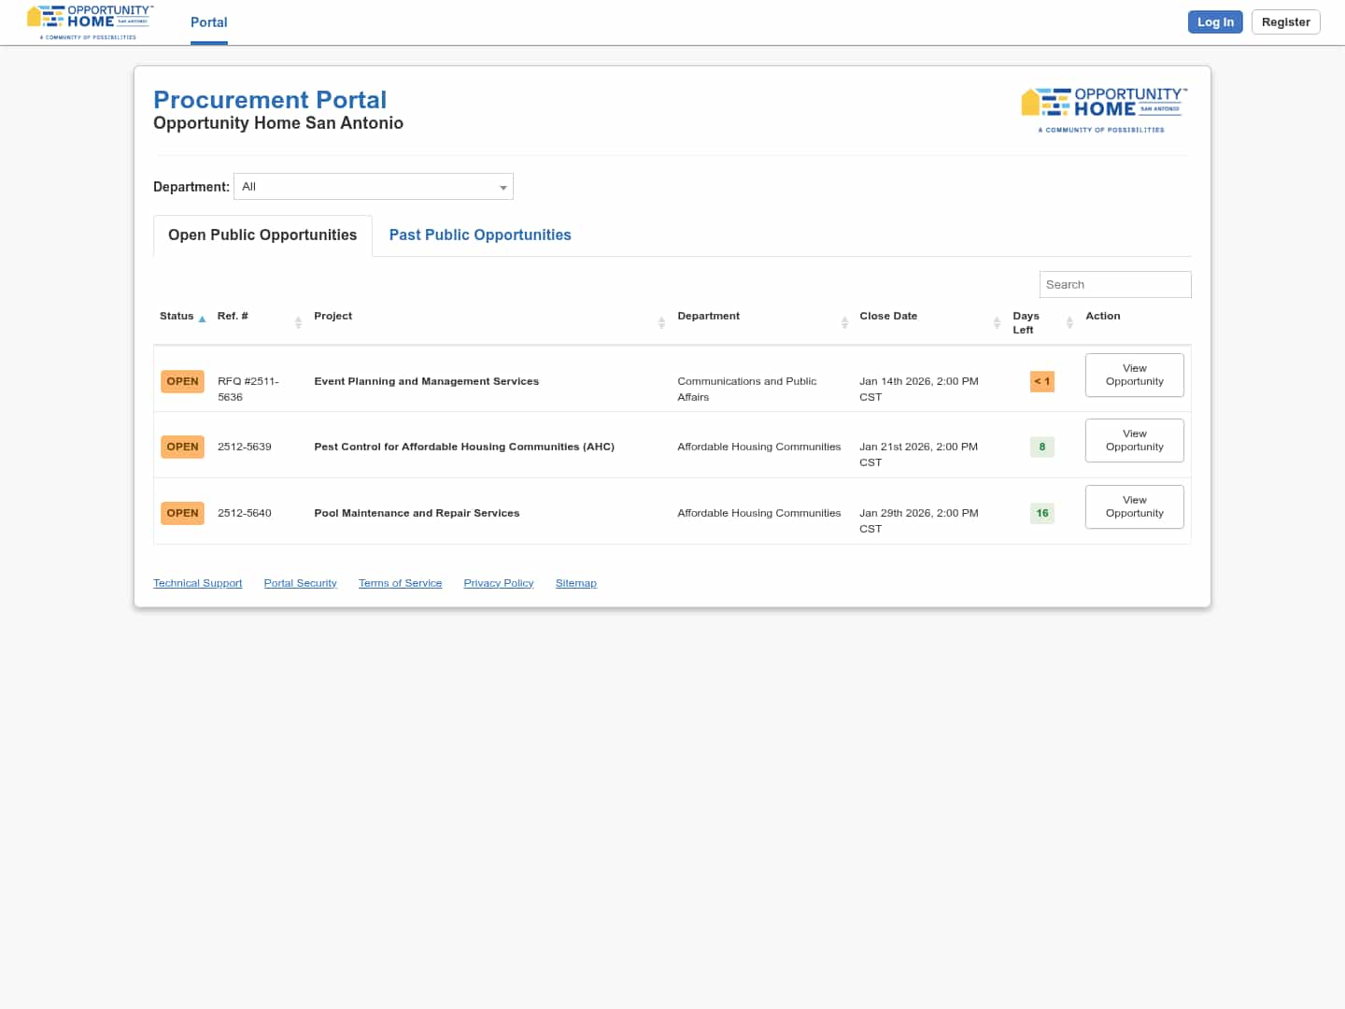Sort by Close Date column arrows

997,322
